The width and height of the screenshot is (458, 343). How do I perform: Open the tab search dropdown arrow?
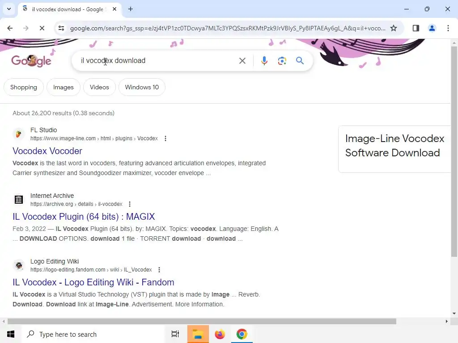click(x=9, y=9)
